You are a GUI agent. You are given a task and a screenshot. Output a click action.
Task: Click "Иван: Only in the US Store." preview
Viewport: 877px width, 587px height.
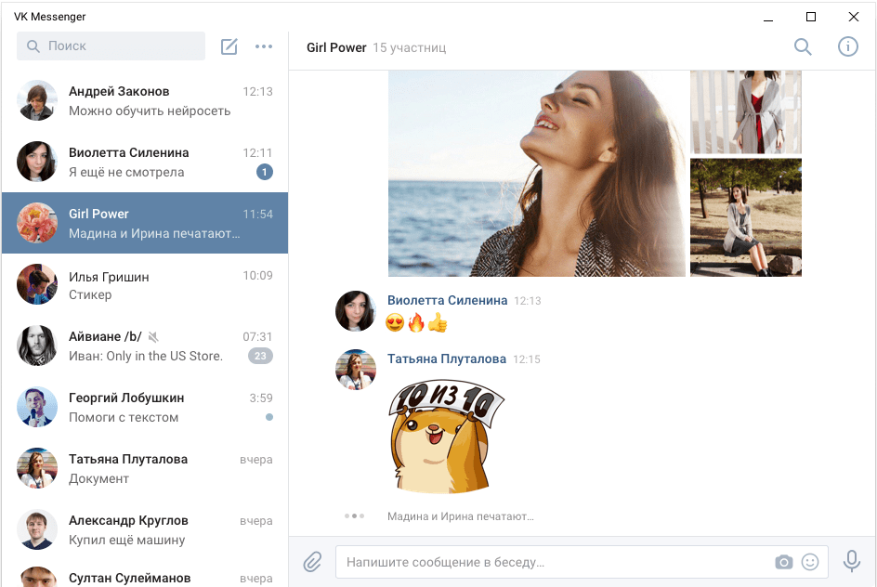coord(146,356)
